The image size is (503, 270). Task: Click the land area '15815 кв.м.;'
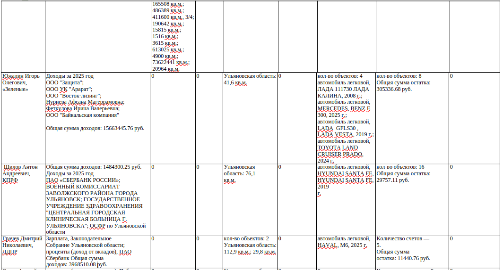point(167,30)
